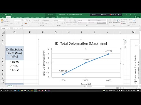This screenshot has width=141, height=105.
Task: Switch to the Insert tab
Action: (x=13, y=17)
